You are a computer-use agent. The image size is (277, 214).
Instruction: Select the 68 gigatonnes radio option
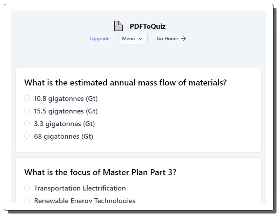tap(27, 136)
